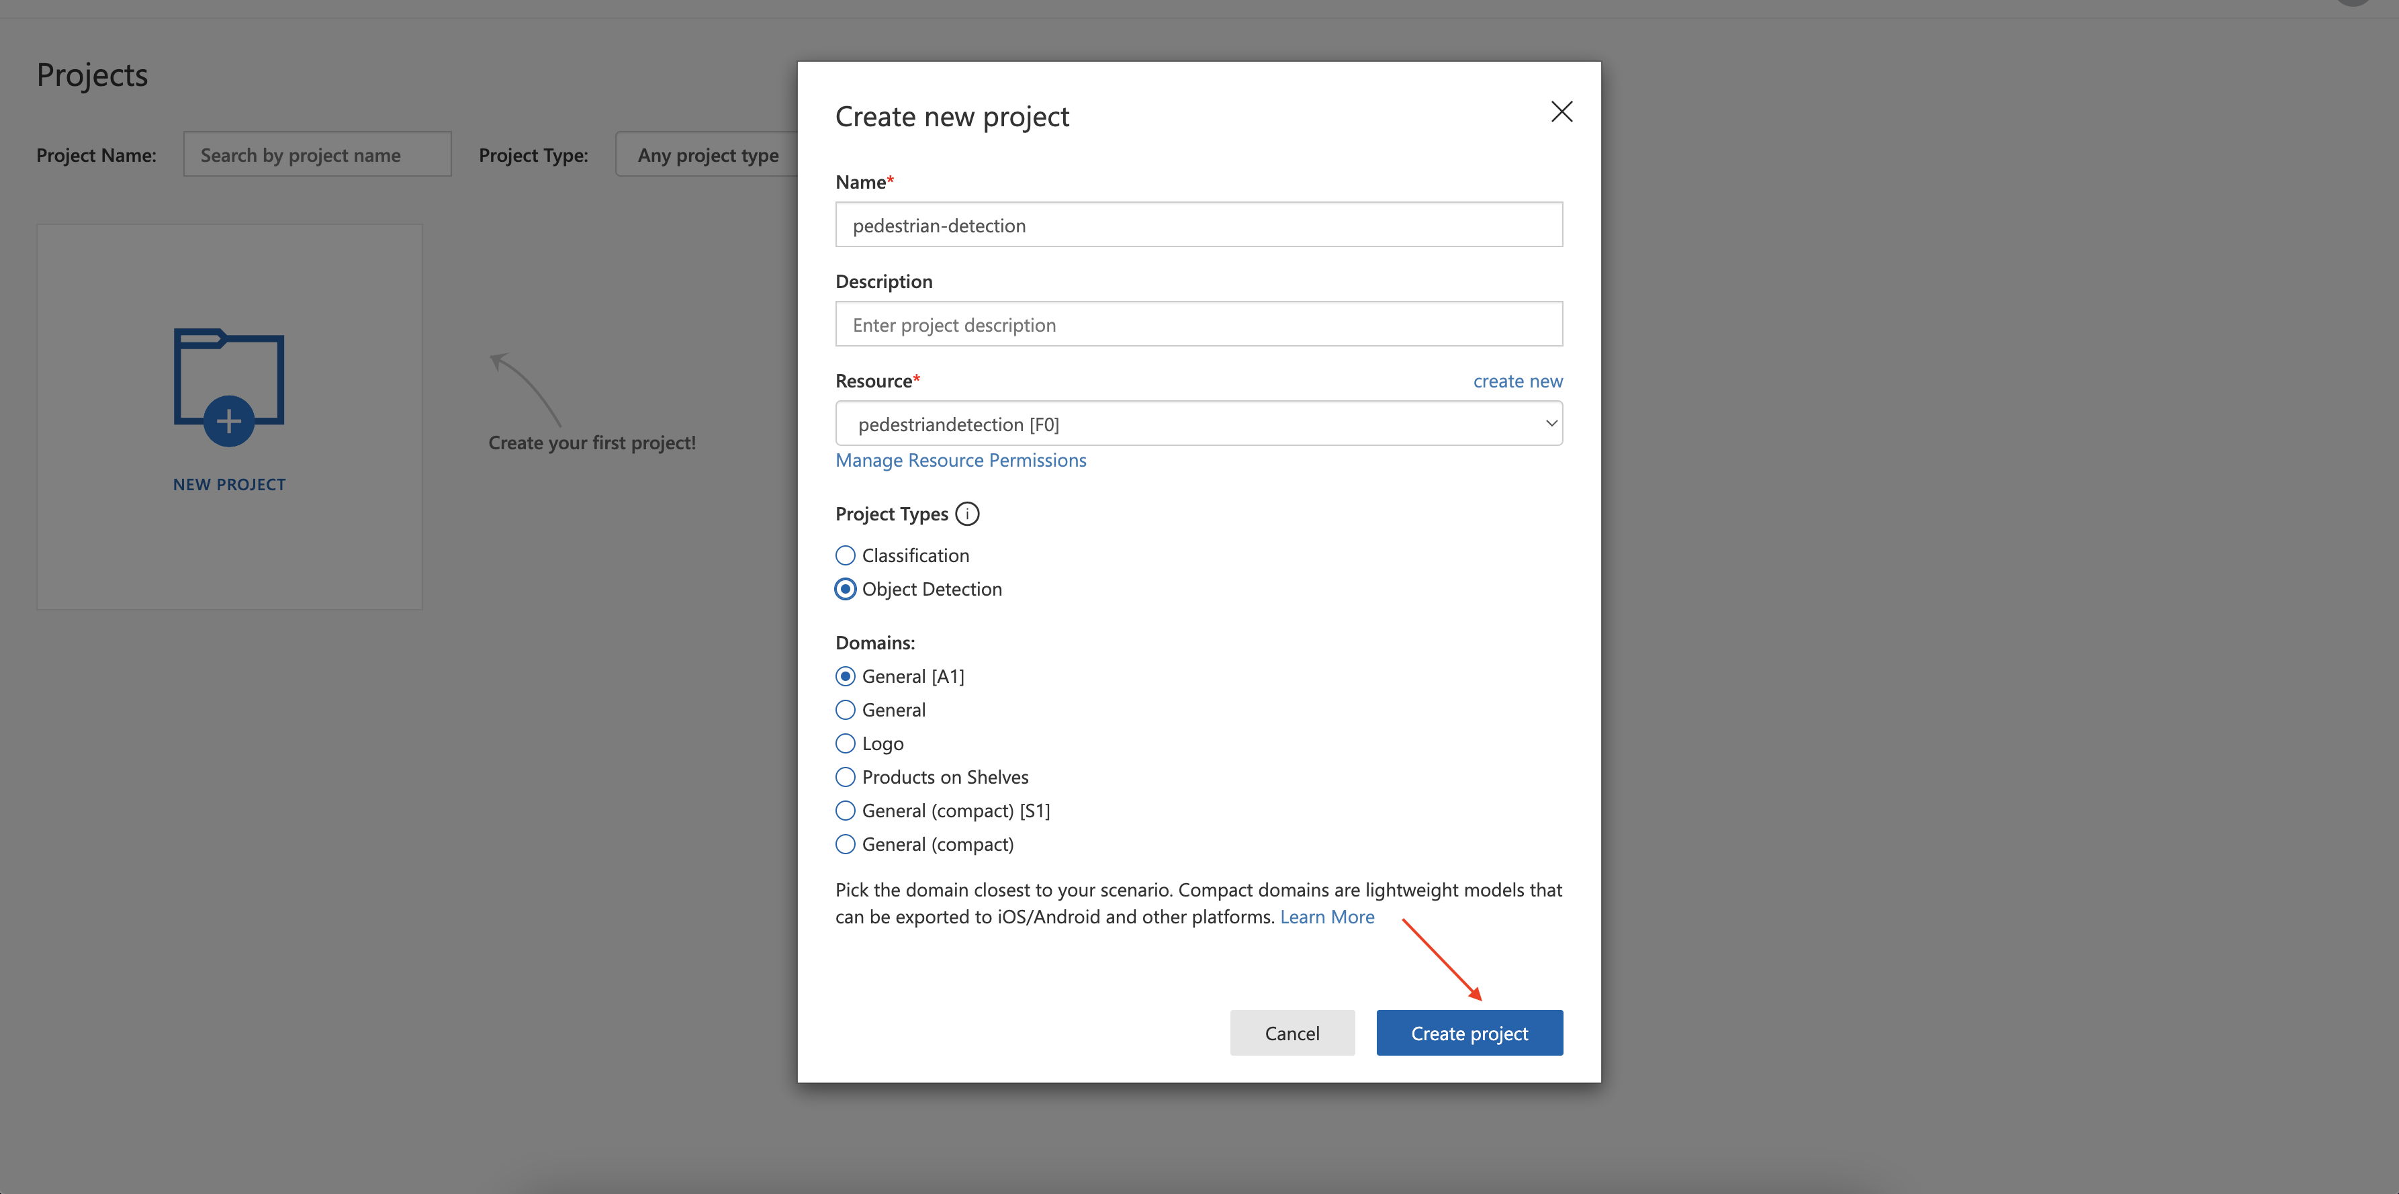The image size is (2399, 1194).
Task: Click the NEW PROJECT label
Action: tap(229, 484)
